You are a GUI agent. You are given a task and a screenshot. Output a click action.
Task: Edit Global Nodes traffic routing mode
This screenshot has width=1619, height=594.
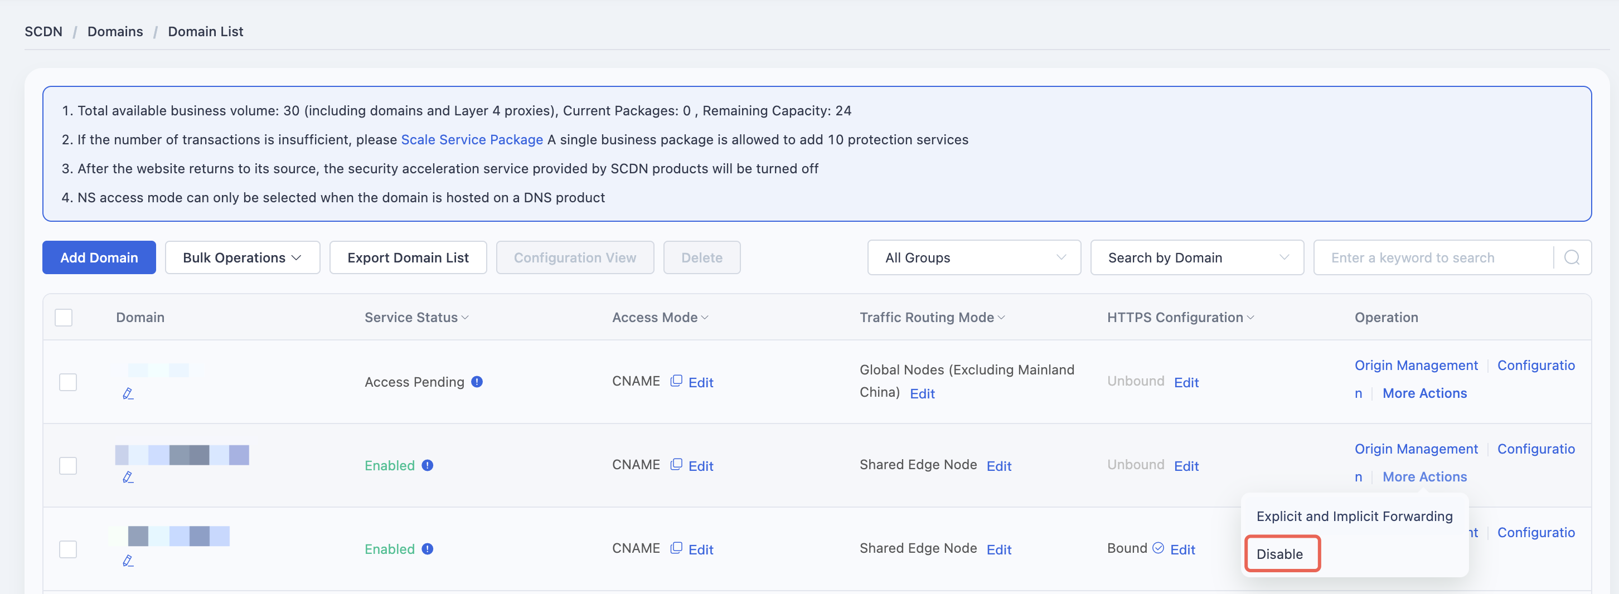pyautogui.click(x=922, y=394)
